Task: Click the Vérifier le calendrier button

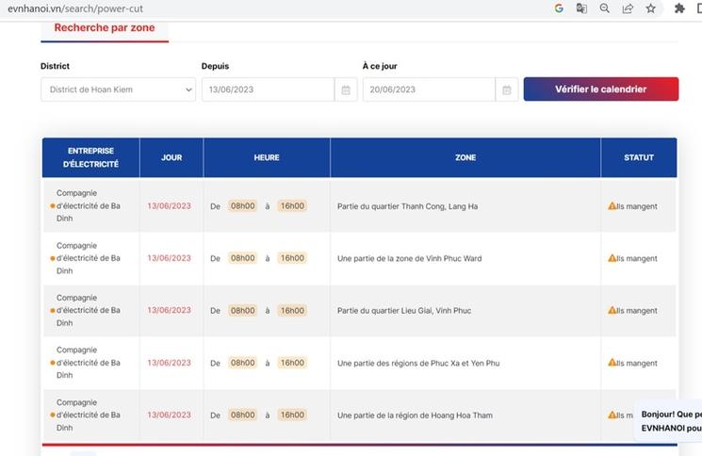Action: coord(600,90)
